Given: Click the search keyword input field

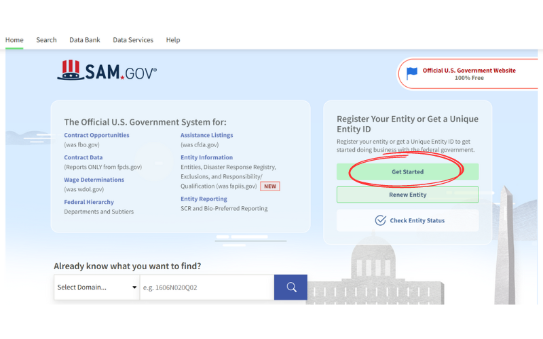Looking at the screenshot, I should (x=207, y=287).
